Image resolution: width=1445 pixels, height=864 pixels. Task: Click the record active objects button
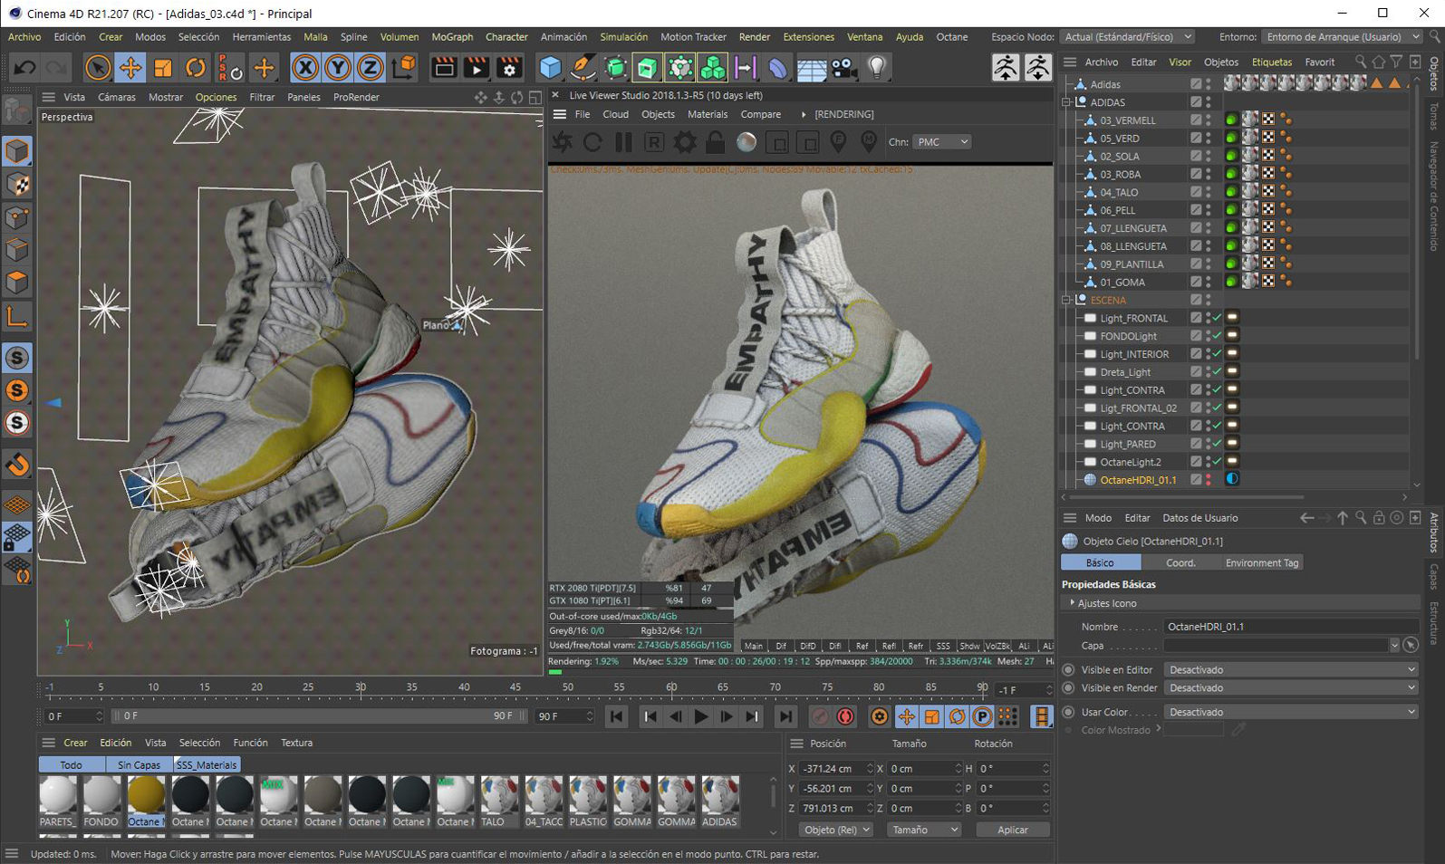tap(820, 716)
